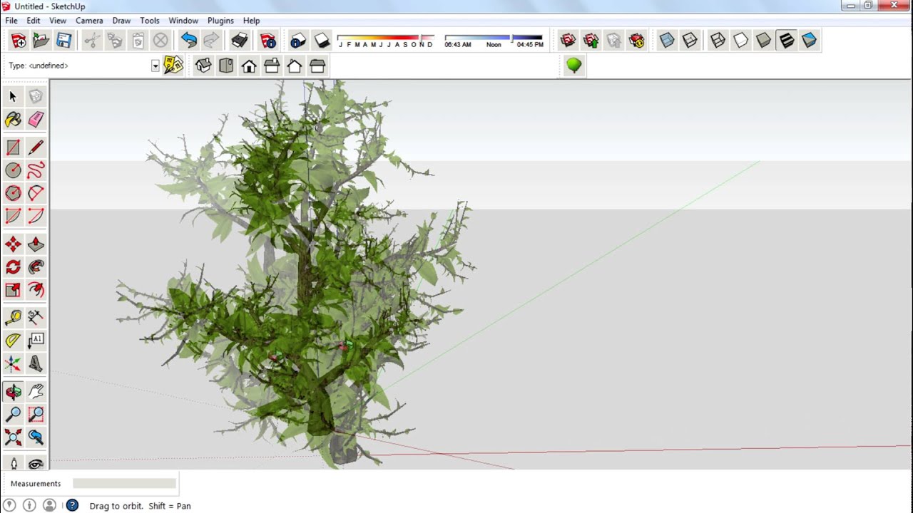
Task: Enable Shaded With Textures style
Action: pyautogui.click(x=787, y=41)
